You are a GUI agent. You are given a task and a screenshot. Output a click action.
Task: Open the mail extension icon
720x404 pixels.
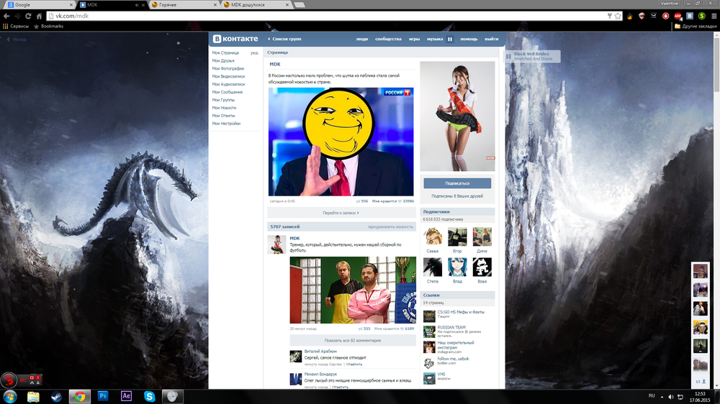point(654,16)
